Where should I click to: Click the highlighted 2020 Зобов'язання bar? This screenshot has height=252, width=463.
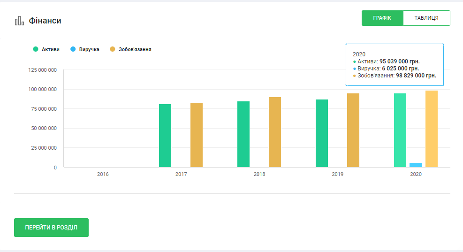pyautogui.click(x=432, y=129)
